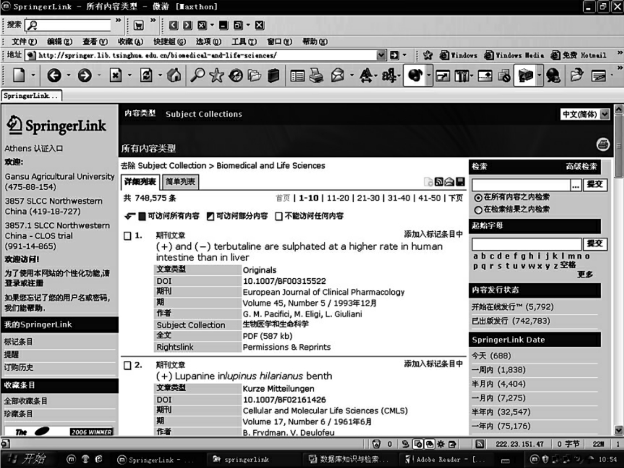Open the 工具 menu
Screen dimensions: 624x468
tap(244, 42)
